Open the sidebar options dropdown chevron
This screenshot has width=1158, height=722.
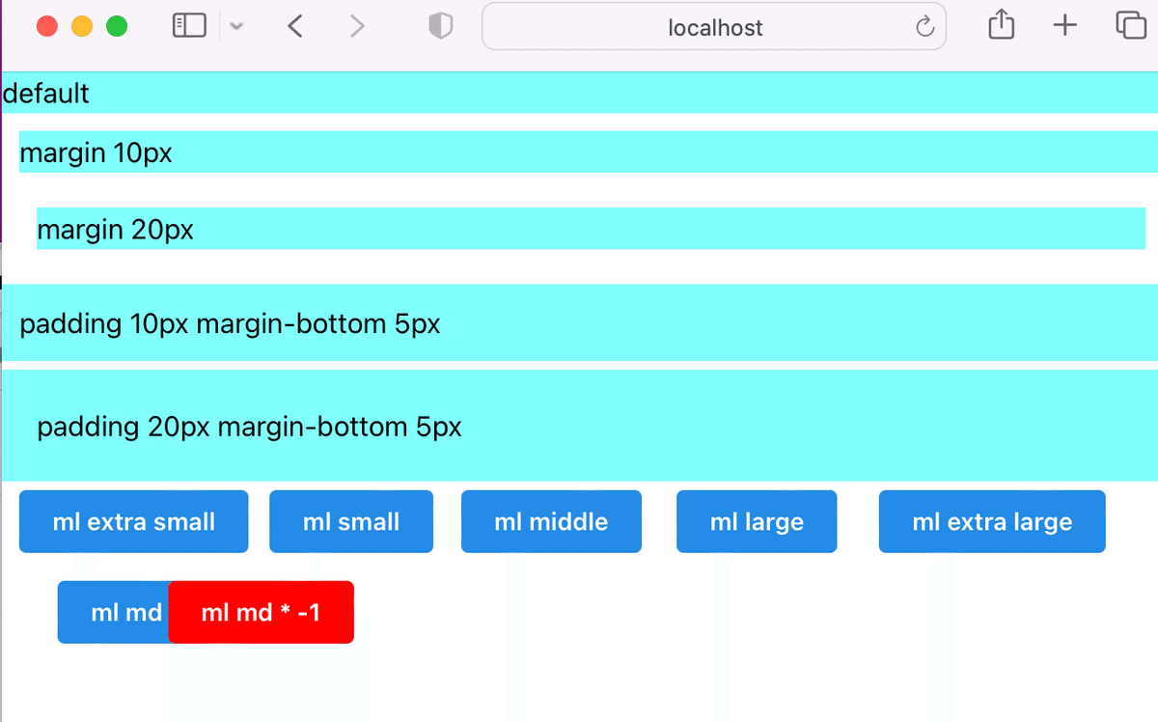coord(236,27)
